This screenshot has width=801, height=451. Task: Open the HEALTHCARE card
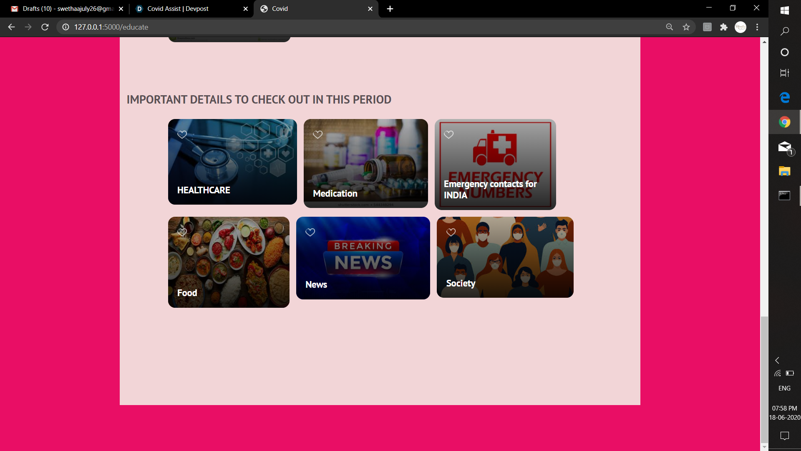(232, 167)
